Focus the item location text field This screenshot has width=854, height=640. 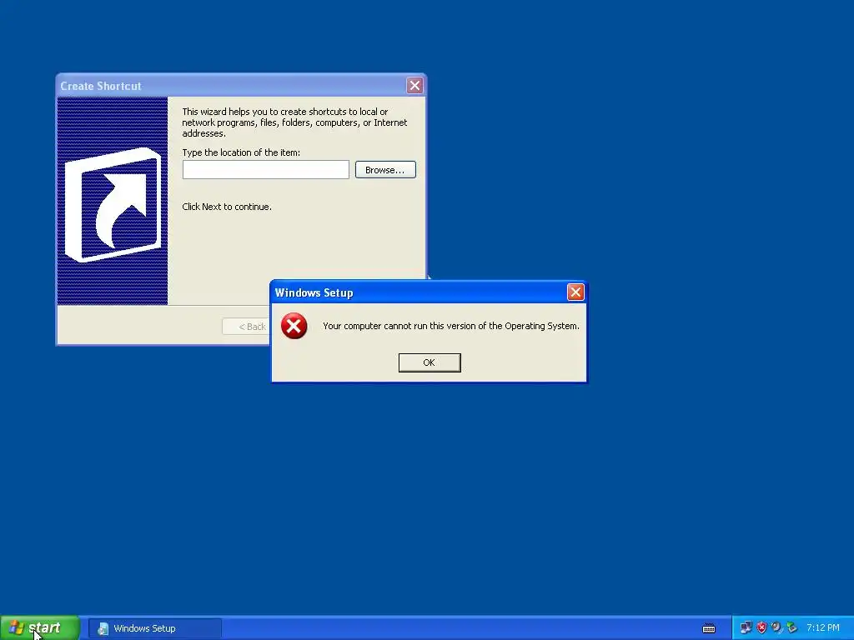265,170
